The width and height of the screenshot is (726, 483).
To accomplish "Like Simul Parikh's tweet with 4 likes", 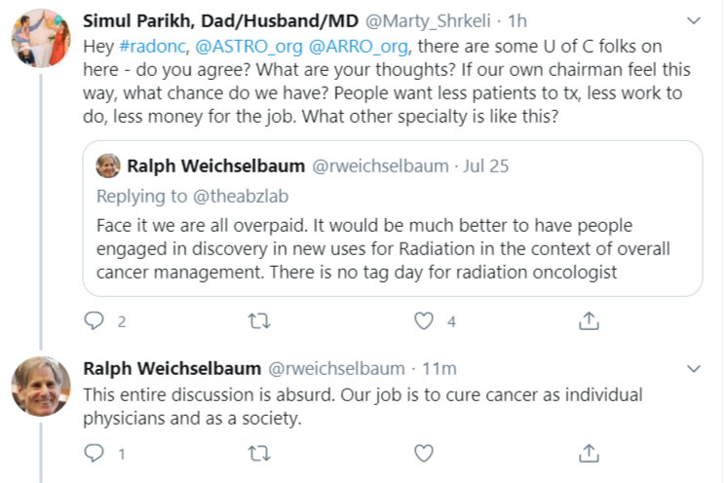I will point(424,320).
